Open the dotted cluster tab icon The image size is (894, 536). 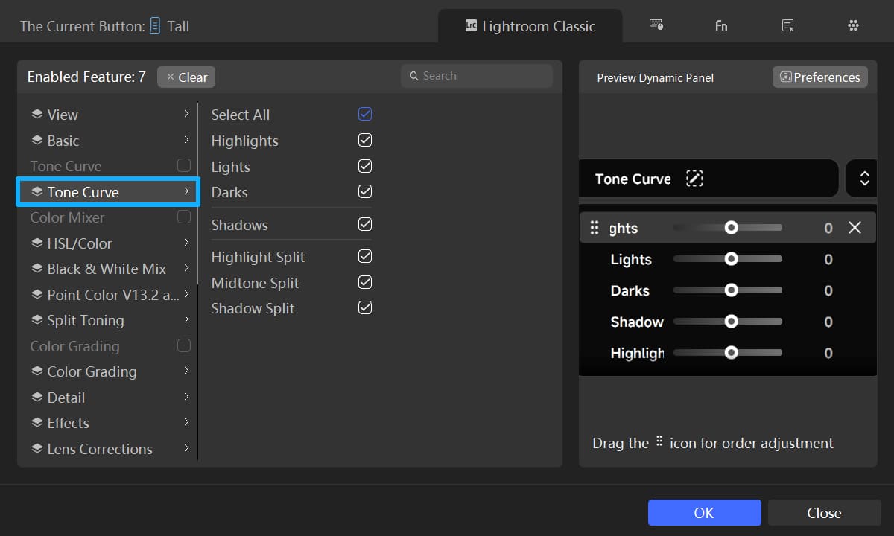pos(854,25)
